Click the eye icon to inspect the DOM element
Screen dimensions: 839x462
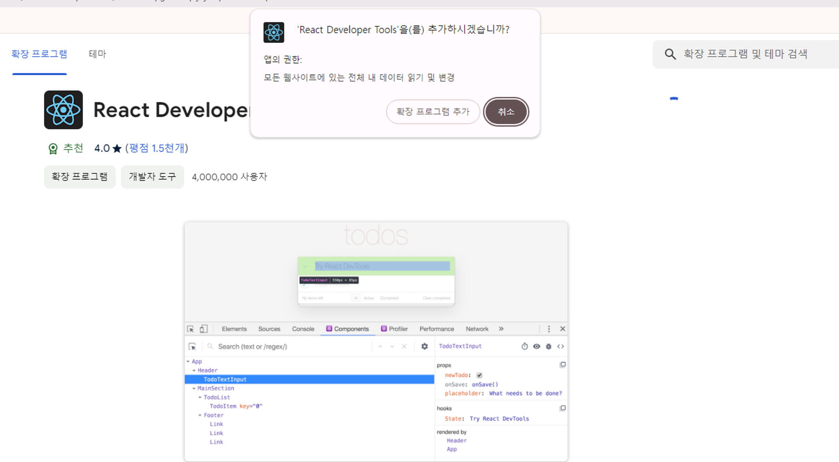537,346
